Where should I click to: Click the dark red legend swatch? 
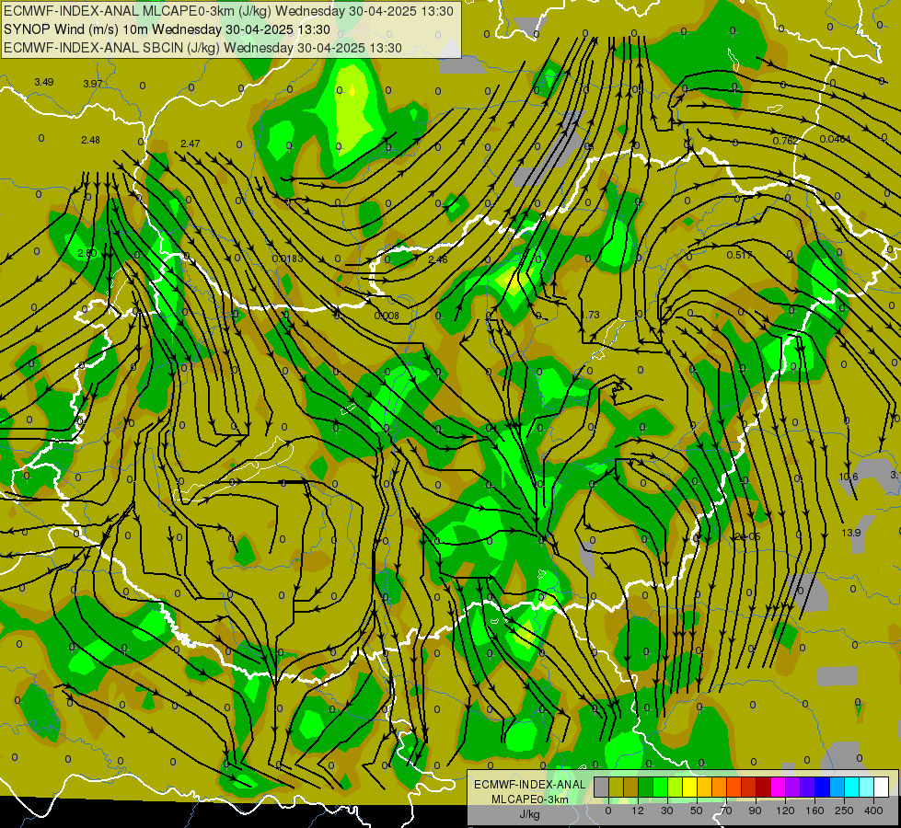pos(763,787)
